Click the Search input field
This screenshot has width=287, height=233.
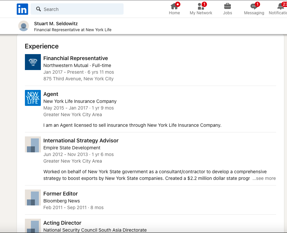point(77,9)
